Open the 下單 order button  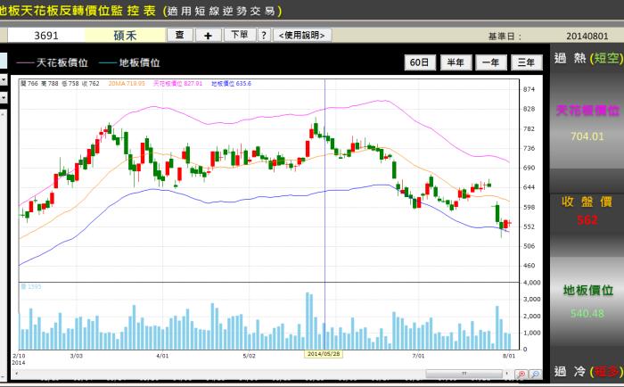click(x=240, y=35)
